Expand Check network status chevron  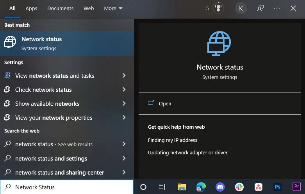124,89
